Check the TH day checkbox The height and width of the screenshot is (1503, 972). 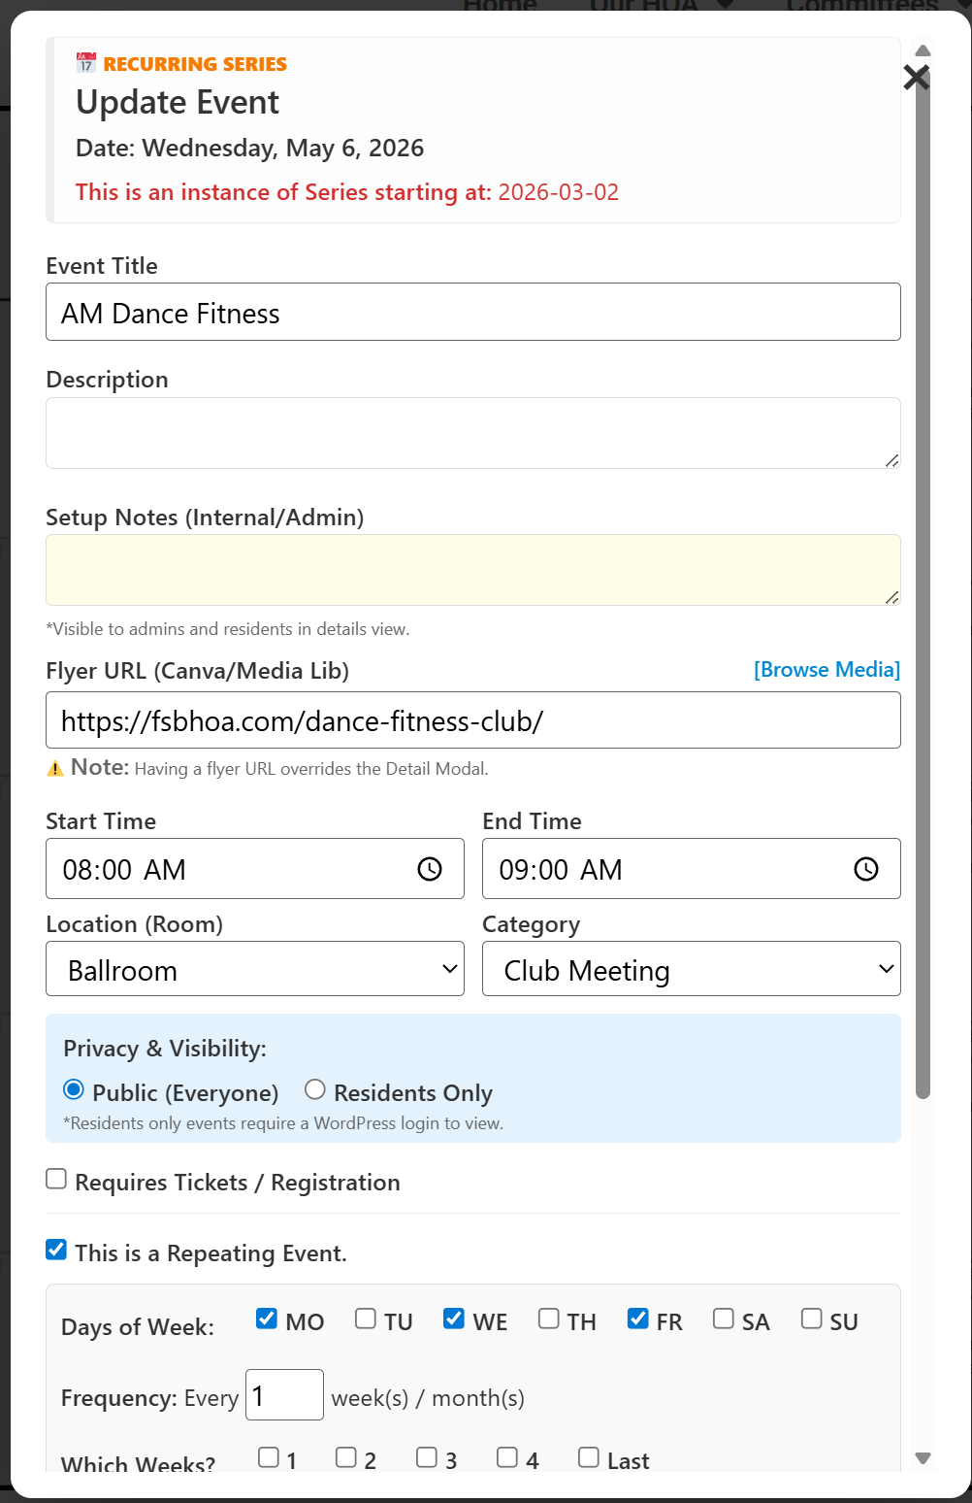pyautogui.click(x=549, y=1319)
